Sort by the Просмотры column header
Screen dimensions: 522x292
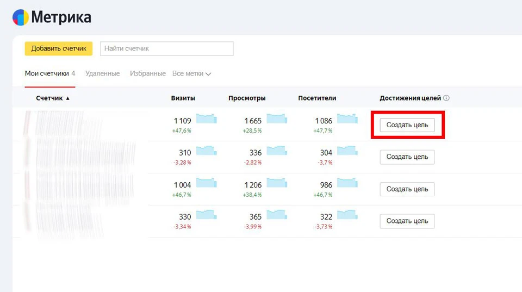[247, 98]
